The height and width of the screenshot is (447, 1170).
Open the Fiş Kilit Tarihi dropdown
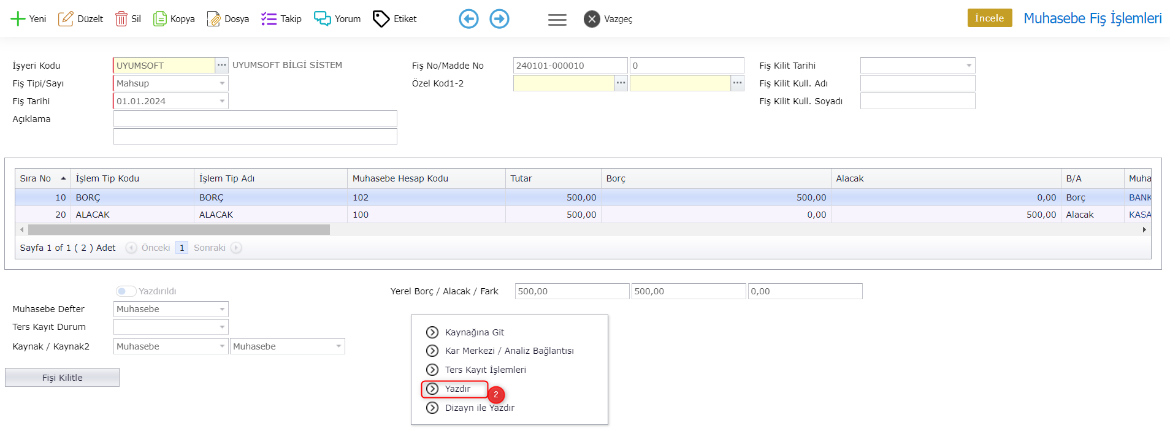point(969,66)
